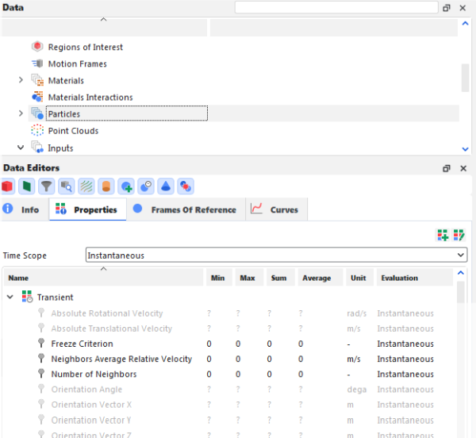Viewport: 476px width, 438px height.
Task: Click the orange cylinder process icon
Action: 106,186
